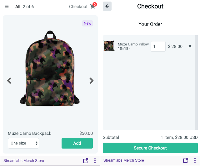Screen dimensions: 200x166
Task: Go to next product with right arrow
Action: tap(91, 81)
